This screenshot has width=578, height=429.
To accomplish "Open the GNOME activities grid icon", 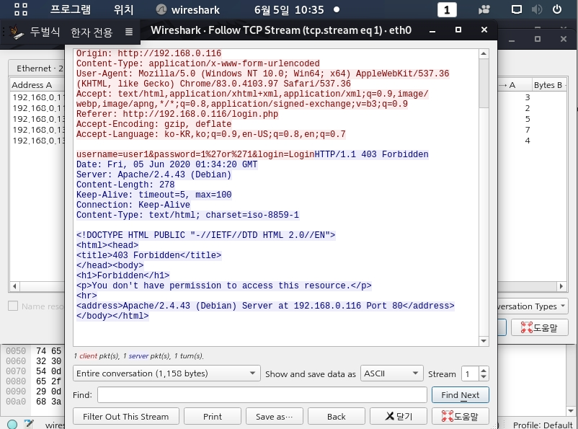I will tap(21, 9).
